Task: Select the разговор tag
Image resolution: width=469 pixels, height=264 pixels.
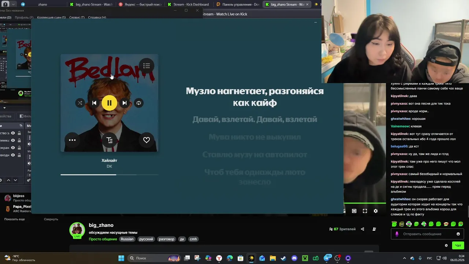Action: click(x=166, y=239)
